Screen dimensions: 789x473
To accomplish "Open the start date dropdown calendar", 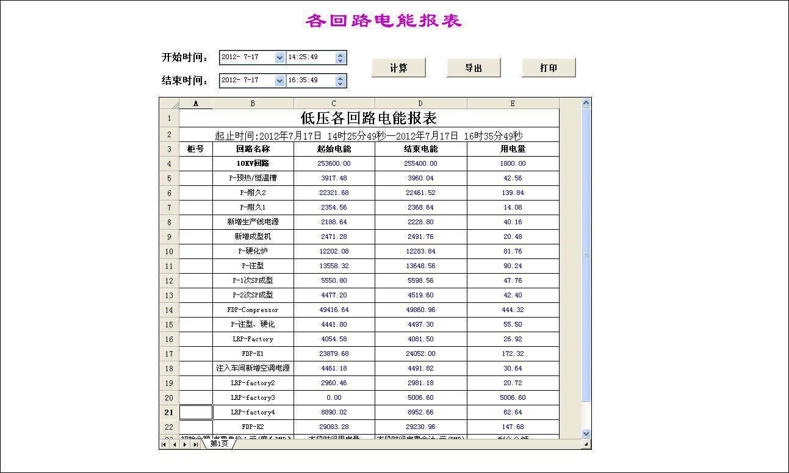I will coord(279,57).
